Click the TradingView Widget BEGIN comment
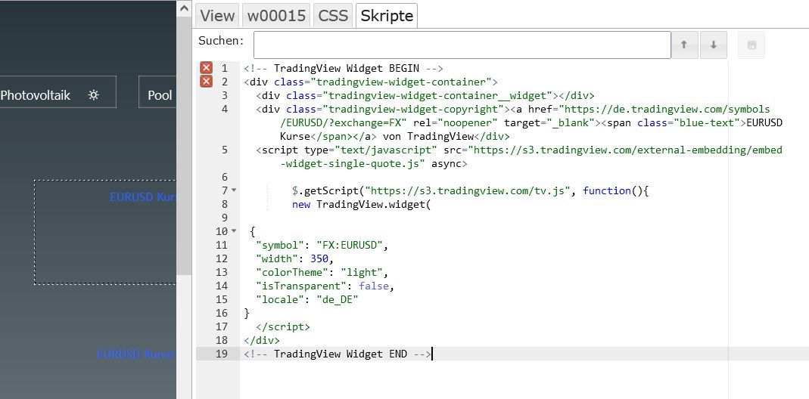 point(344,68)
